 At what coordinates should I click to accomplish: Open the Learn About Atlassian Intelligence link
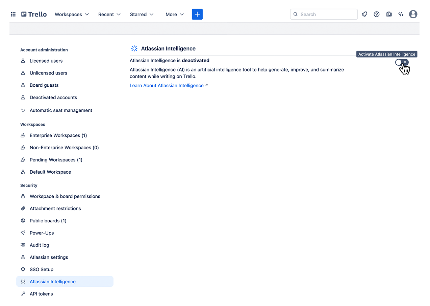click(167, 85)
